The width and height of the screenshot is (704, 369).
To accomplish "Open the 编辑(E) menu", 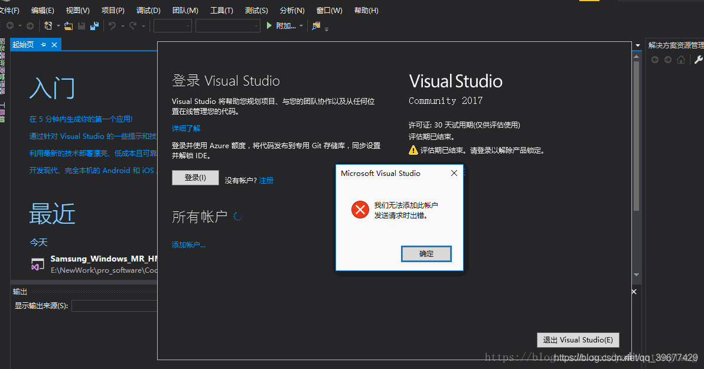I will (43, 10).
